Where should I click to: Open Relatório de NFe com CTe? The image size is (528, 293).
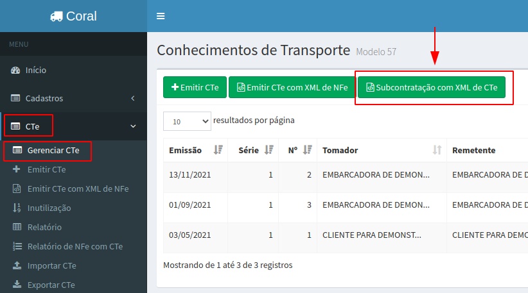[x=75, y=247]
